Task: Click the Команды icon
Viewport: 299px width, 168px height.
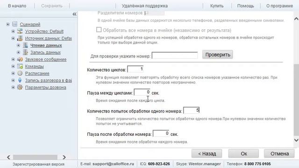Action: tap(20, 66)
